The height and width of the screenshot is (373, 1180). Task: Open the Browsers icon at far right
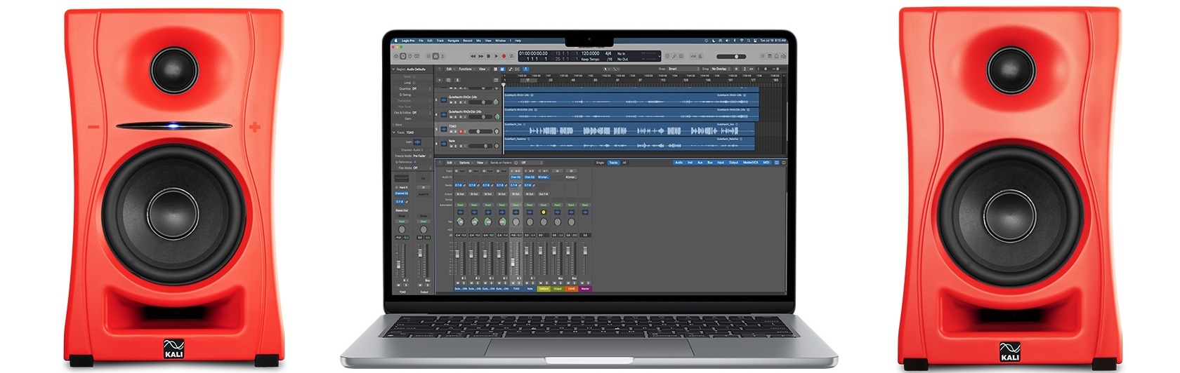pyautogui.click(x=783, y=56)
